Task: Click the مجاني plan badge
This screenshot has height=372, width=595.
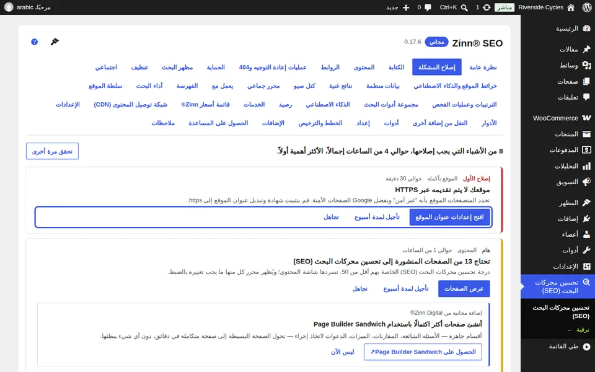Action: coord(436,42)
